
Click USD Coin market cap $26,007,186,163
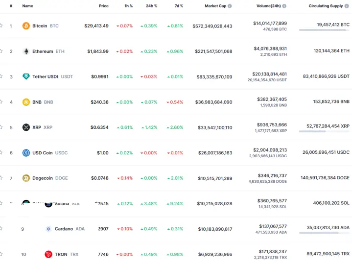click(x=215, y=153)
